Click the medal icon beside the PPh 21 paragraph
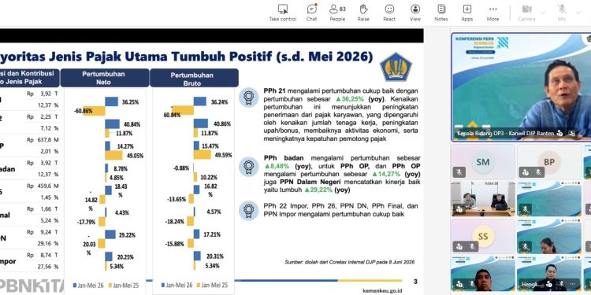 pyautogui.click(x=248, y=98)
